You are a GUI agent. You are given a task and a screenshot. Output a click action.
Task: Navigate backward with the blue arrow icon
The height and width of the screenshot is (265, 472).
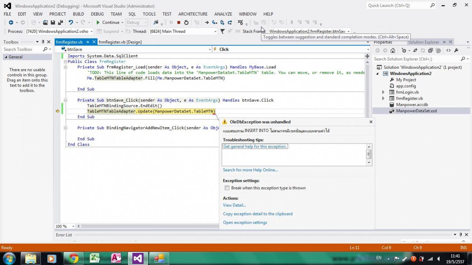(11, 22)
